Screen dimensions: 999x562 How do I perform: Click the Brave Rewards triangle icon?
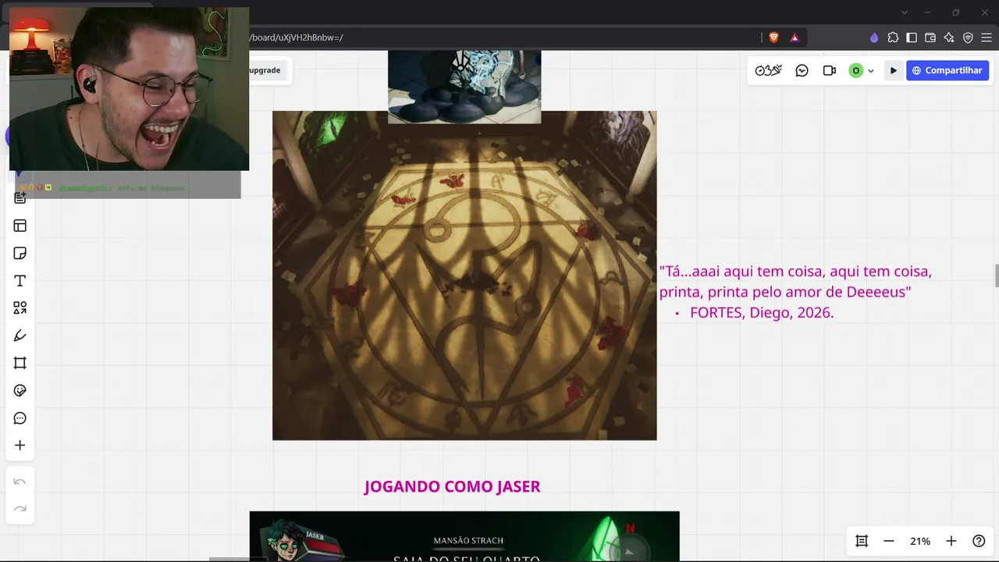(x=795, y=37)
